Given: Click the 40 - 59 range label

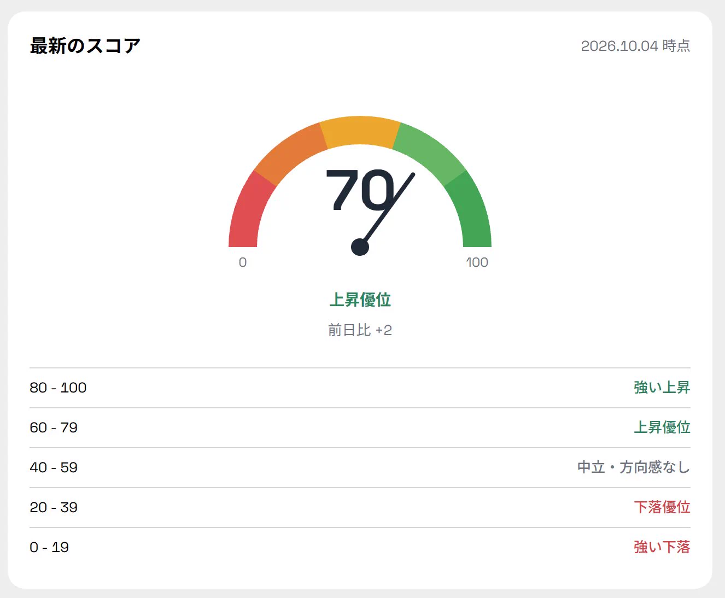Looking at the screenshot, I should [x=54, y=467].
